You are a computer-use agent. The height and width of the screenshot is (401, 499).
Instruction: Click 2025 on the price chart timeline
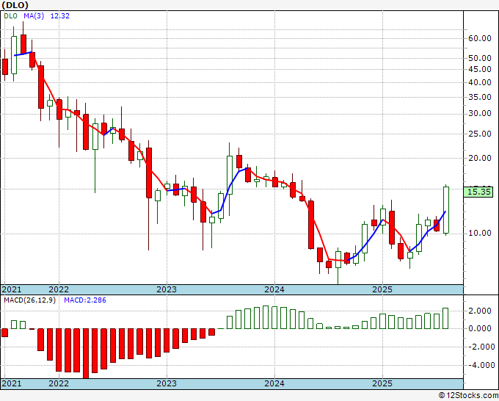pos(382,289)
